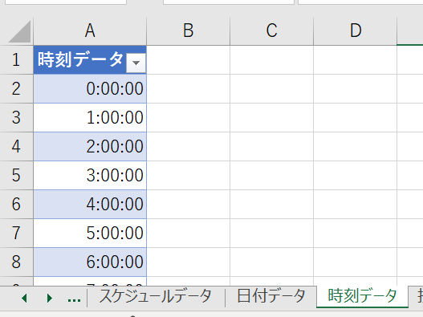Switch to 日付データ sheet tab
Screen dimensions: 423x317
(270, 296)
